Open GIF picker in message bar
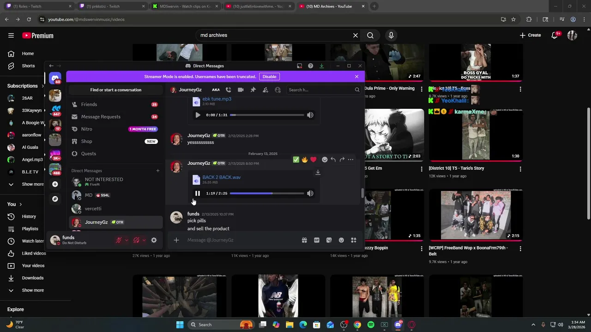This screenshot has height=332, width=591. (x=317, y=240)
